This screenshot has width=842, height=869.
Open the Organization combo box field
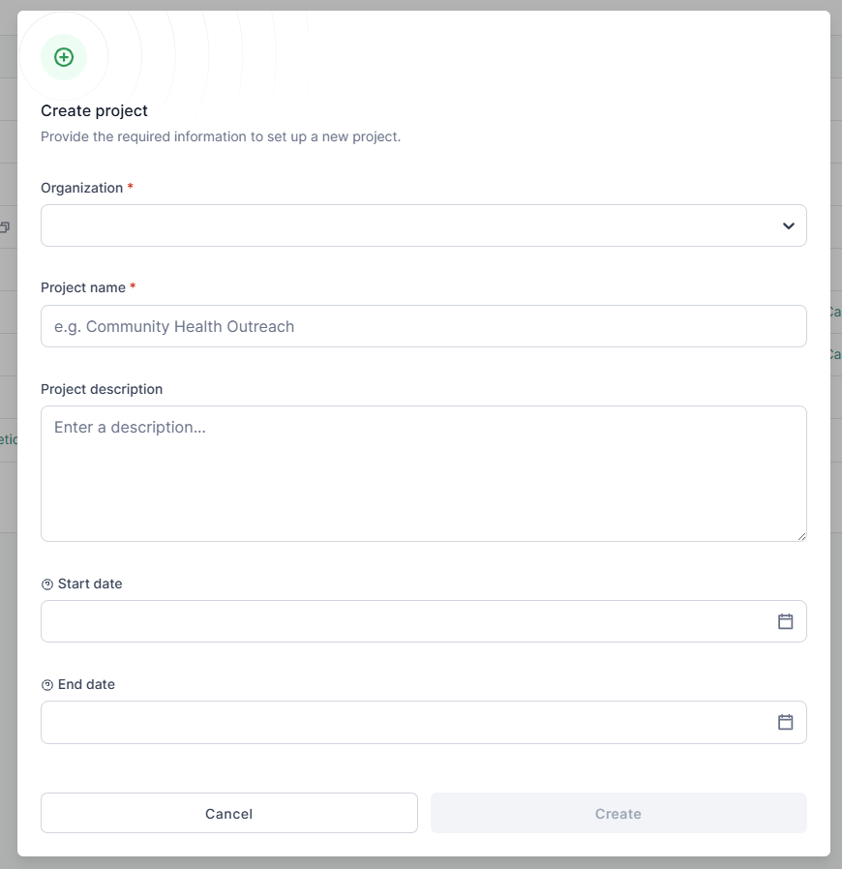(x=406, y=225)
